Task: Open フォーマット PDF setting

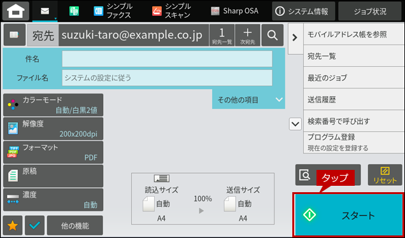Action: (x=53, y=152)
